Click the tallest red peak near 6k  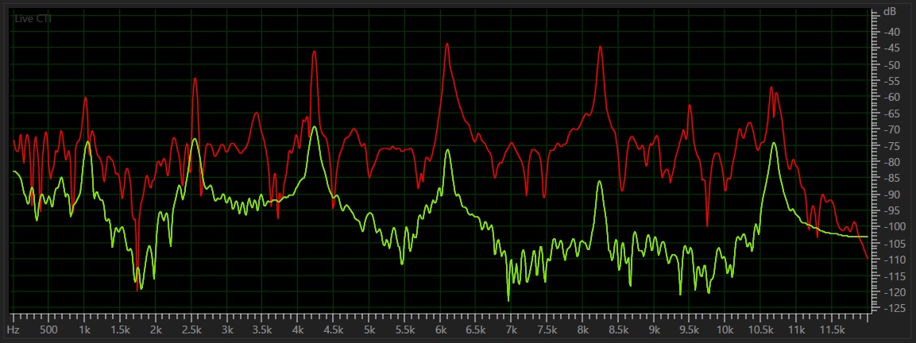click(447, 44)
